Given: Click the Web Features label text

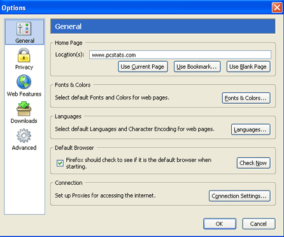Looking at the screenshot, I should click(24, 94).
